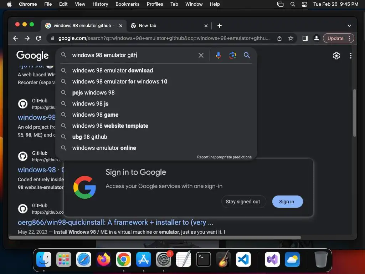365x274 pixels.
Task: Bookmark this tab with the star icon
Action: pos(291,38)
